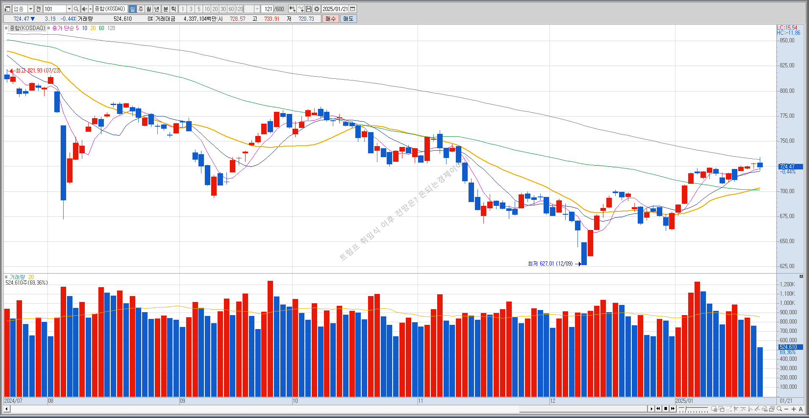Click the wave pattern indicator icon

[x=750, y=409]
